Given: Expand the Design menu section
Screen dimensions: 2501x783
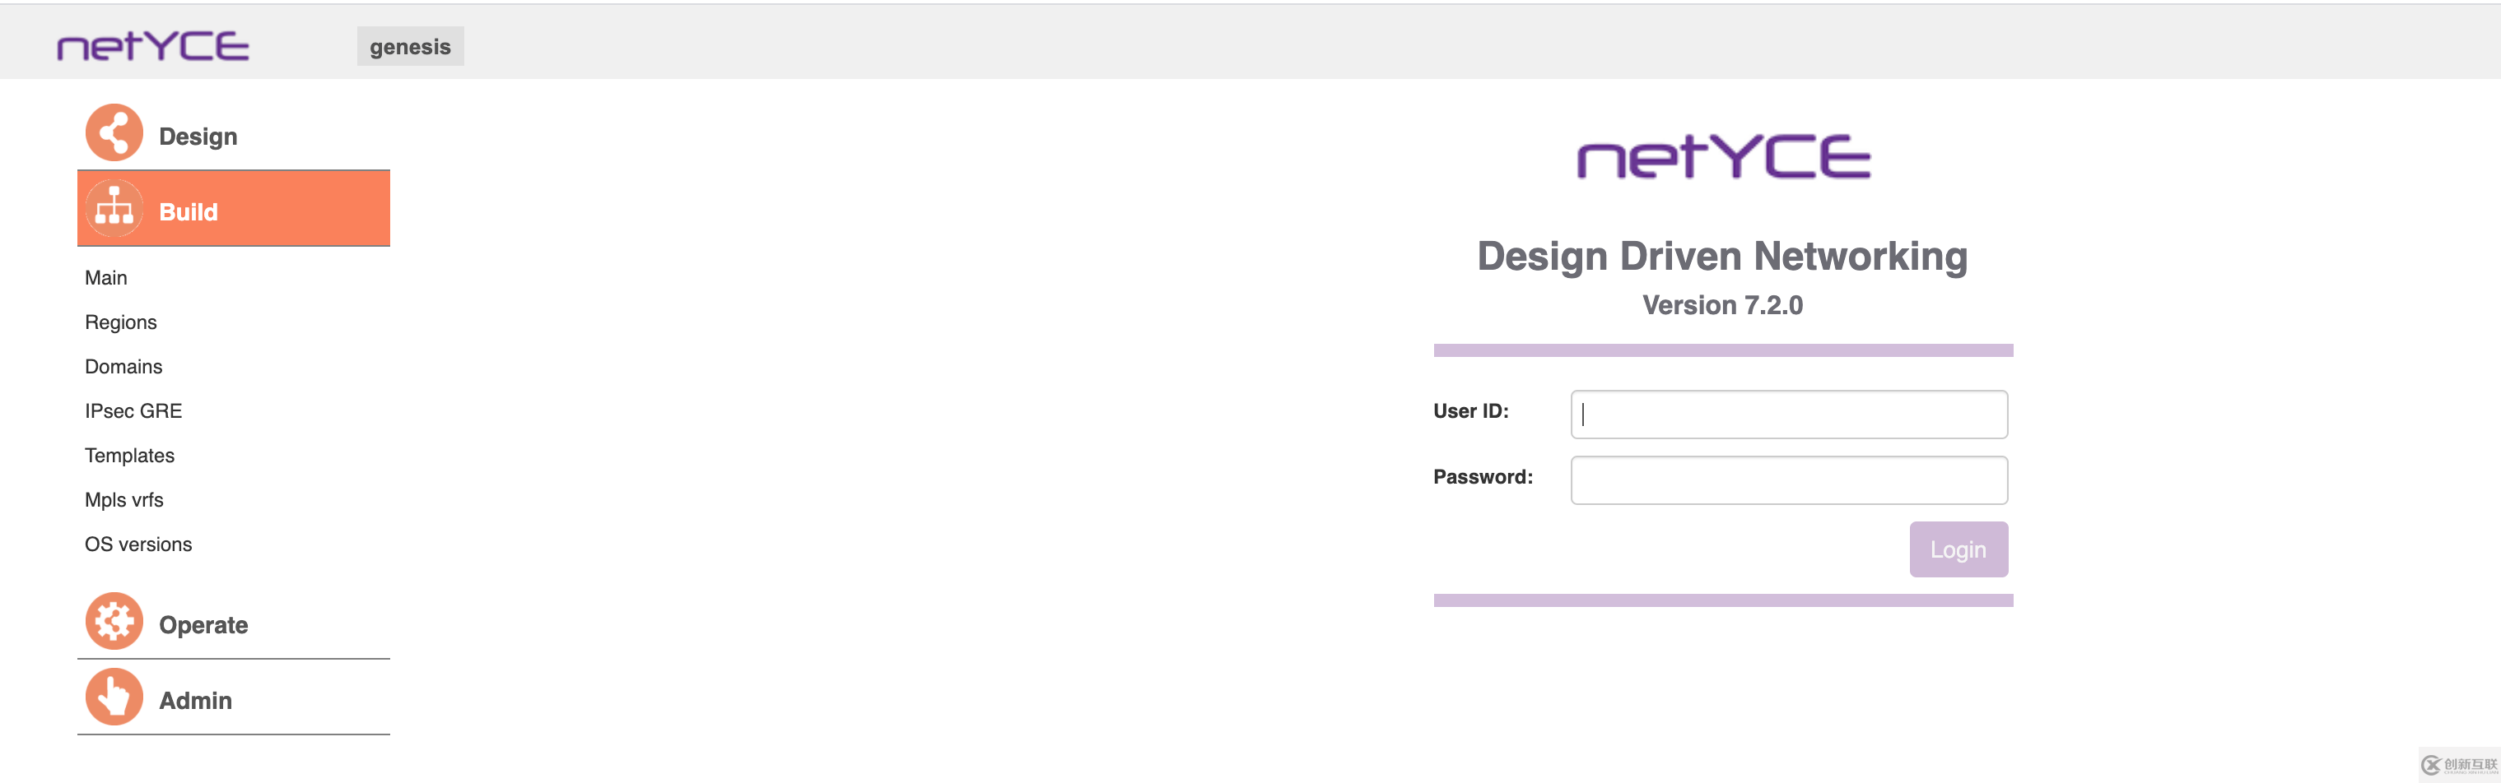Looking at the screenshot, I should [198, 137].
